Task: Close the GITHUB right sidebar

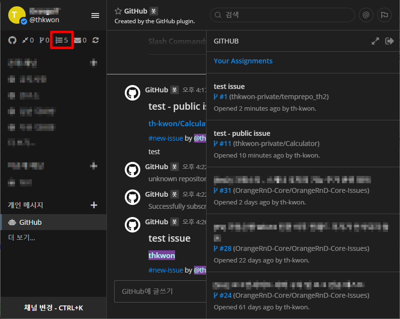Action: (389, 41)
